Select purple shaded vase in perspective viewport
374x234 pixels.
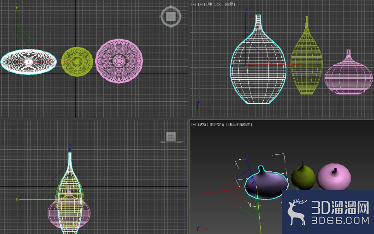coord(267,182)
